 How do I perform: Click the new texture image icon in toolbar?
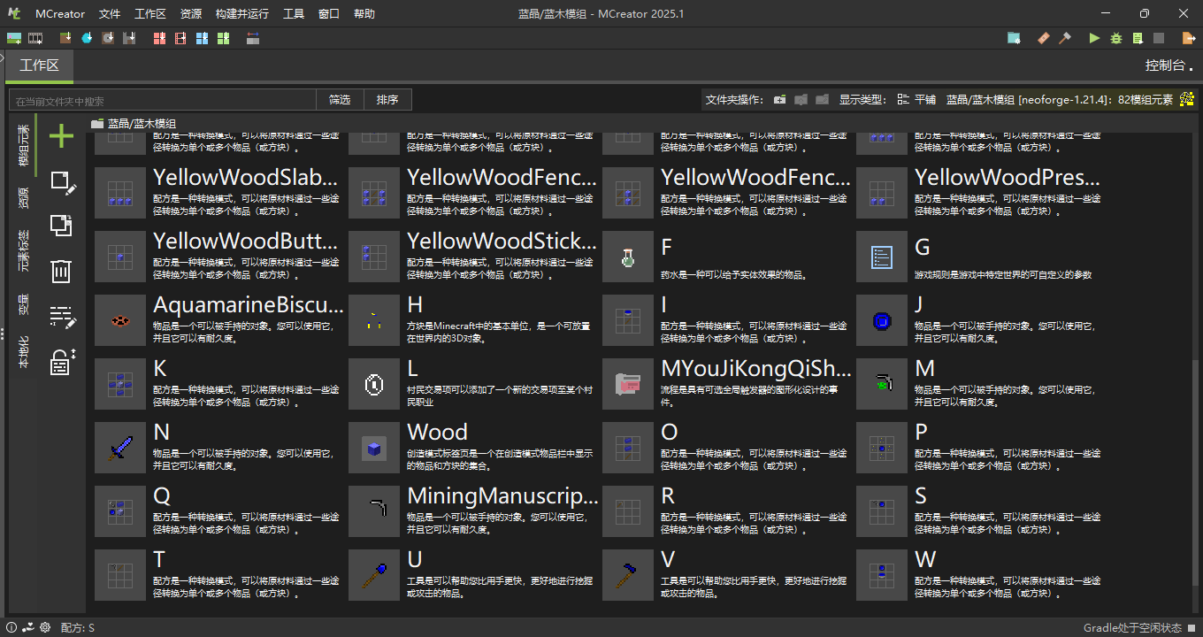[x=14, y=38]
